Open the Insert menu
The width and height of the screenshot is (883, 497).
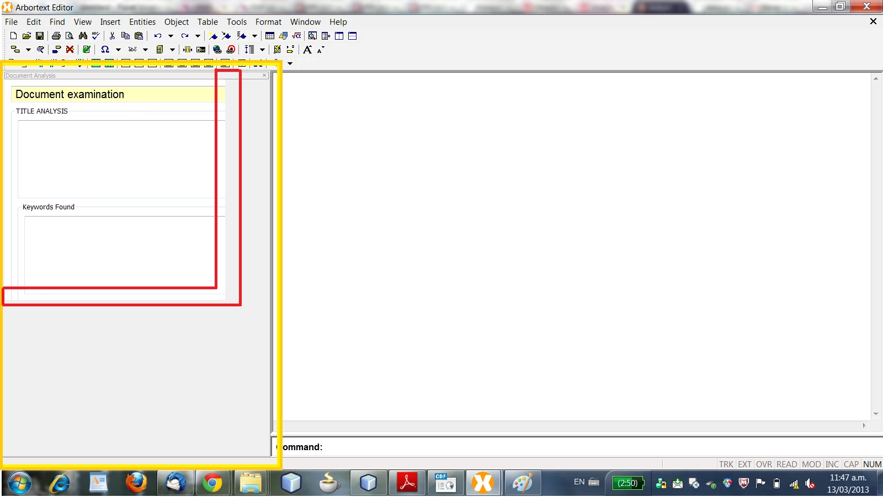coord(110,22)
